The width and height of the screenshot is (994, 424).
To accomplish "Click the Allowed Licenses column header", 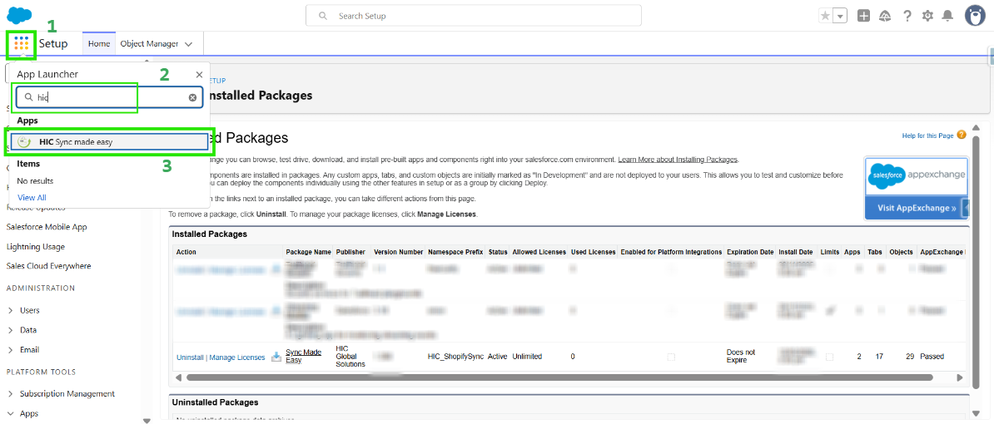I will tap(539, 252).
